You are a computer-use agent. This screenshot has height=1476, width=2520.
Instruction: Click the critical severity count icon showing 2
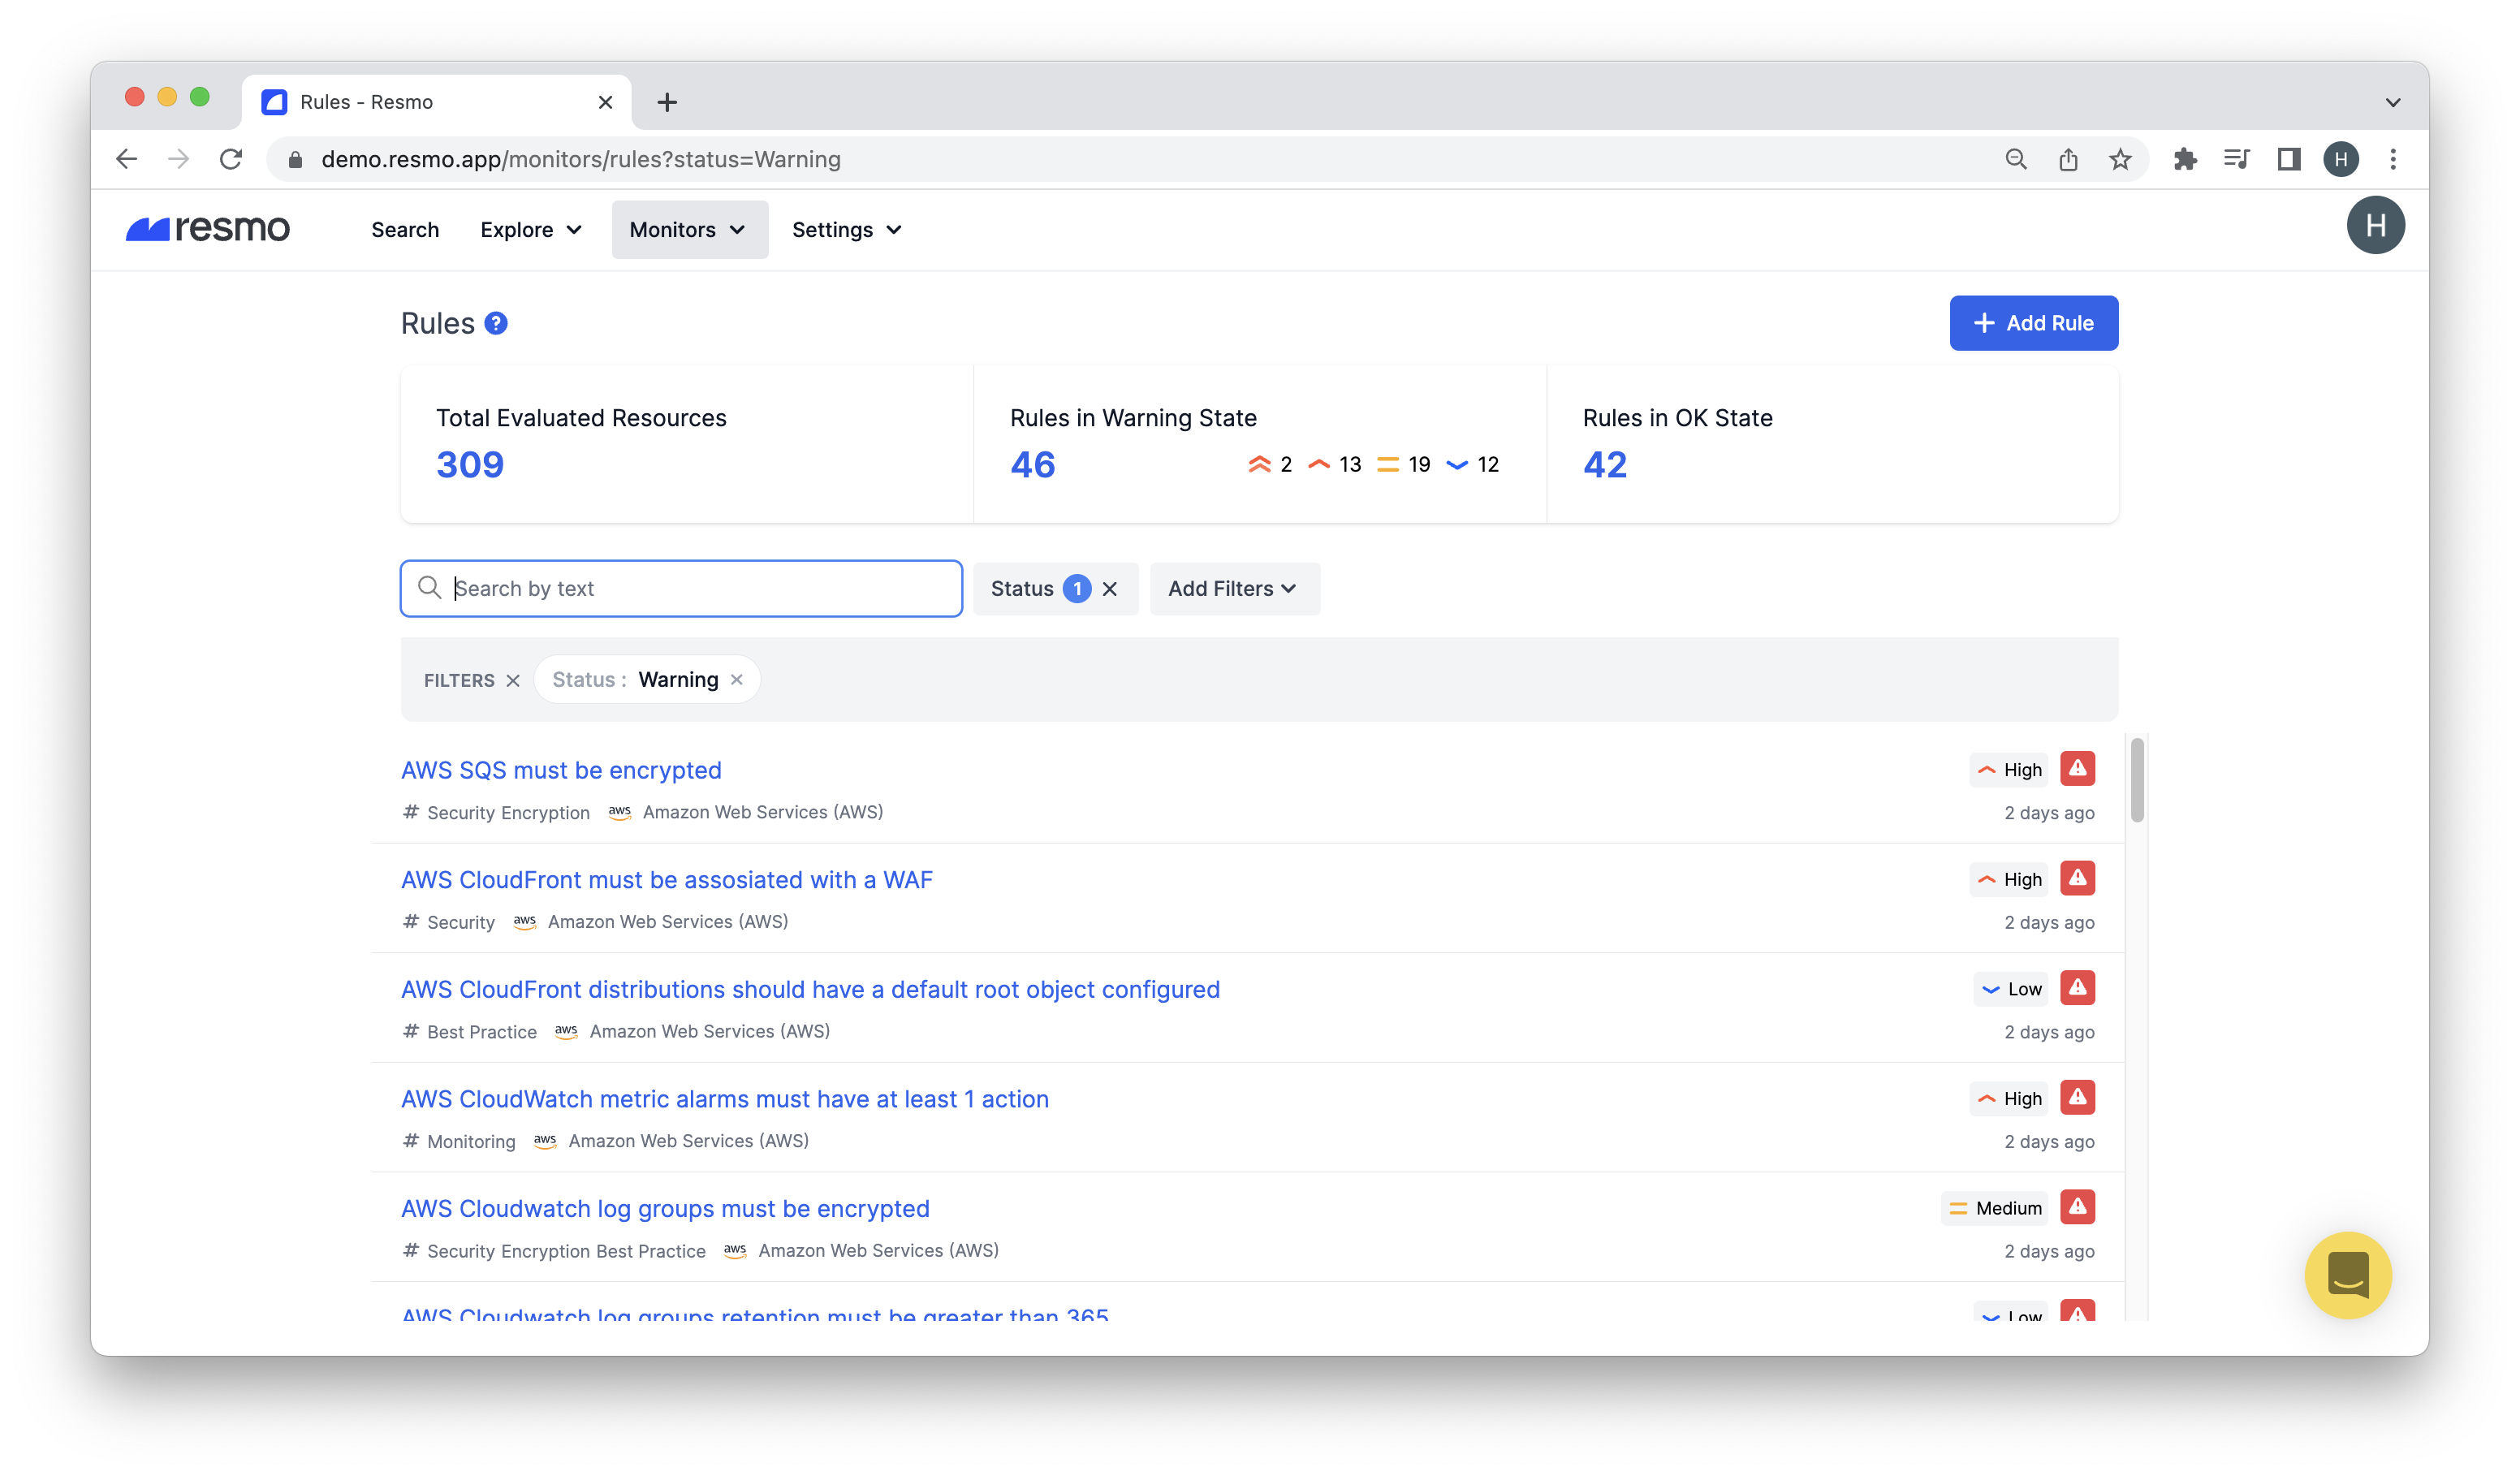(1259, 464)
